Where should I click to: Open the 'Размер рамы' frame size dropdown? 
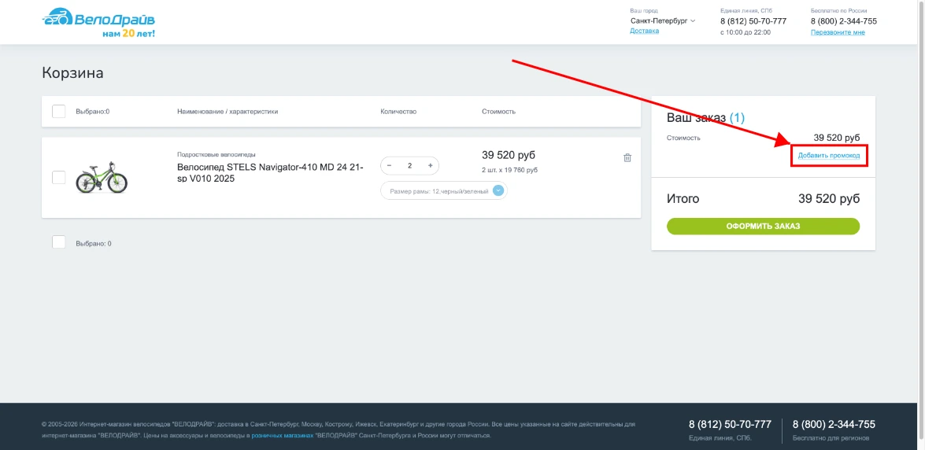(443, 191)
